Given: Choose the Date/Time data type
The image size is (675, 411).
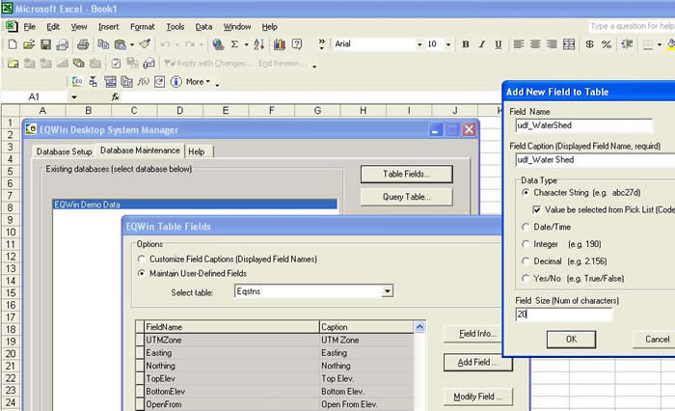Looking at the screenshot, I should (526, 227).
